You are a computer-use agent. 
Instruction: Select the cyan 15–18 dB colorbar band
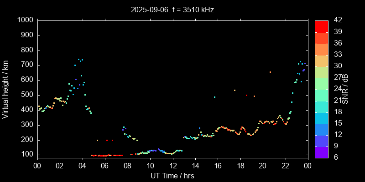322,117
